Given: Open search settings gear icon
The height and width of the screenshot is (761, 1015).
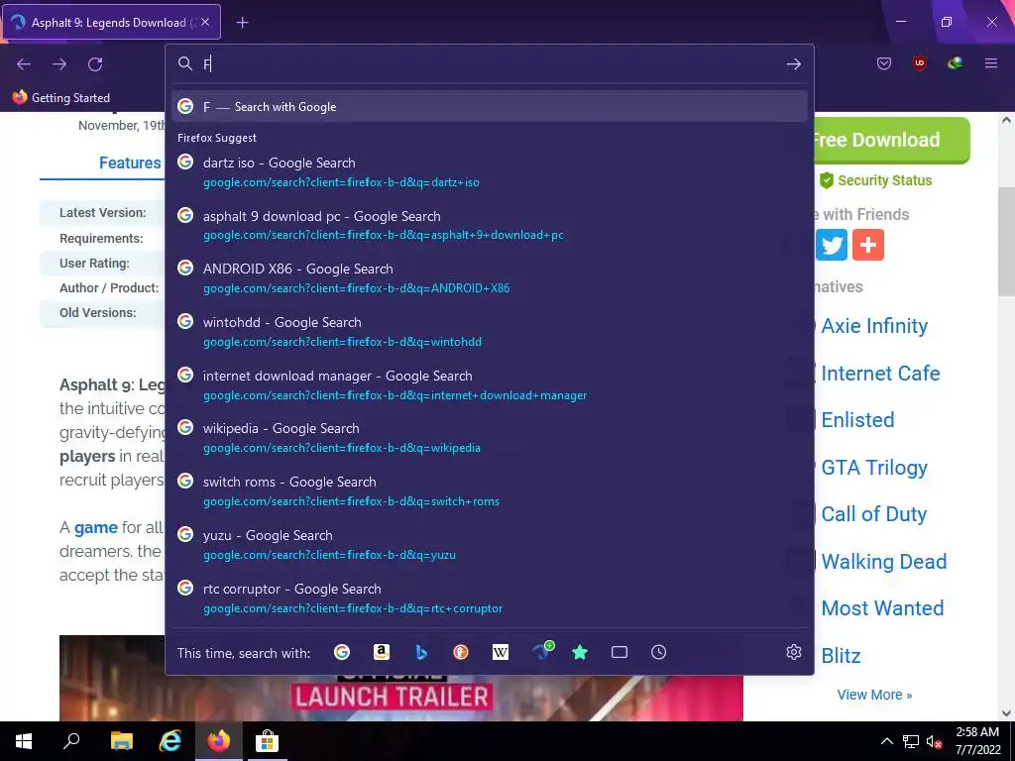Looking at the screenshot, I should (794, 652).
